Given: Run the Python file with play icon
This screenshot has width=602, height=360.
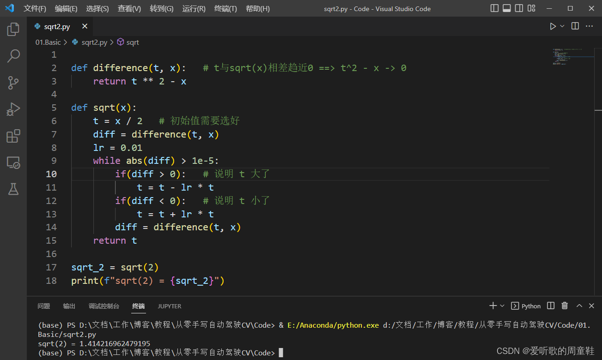Looking at the screenshot, I should point(553,26).
